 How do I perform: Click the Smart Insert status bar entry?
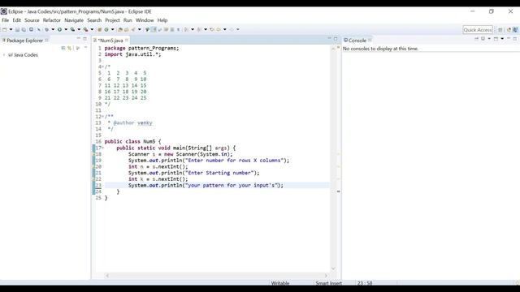tap(328, 283)
